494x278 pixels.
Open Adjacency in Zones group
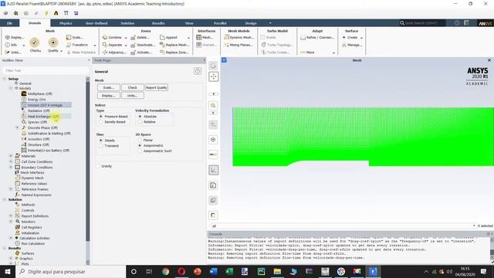[114, 53]
